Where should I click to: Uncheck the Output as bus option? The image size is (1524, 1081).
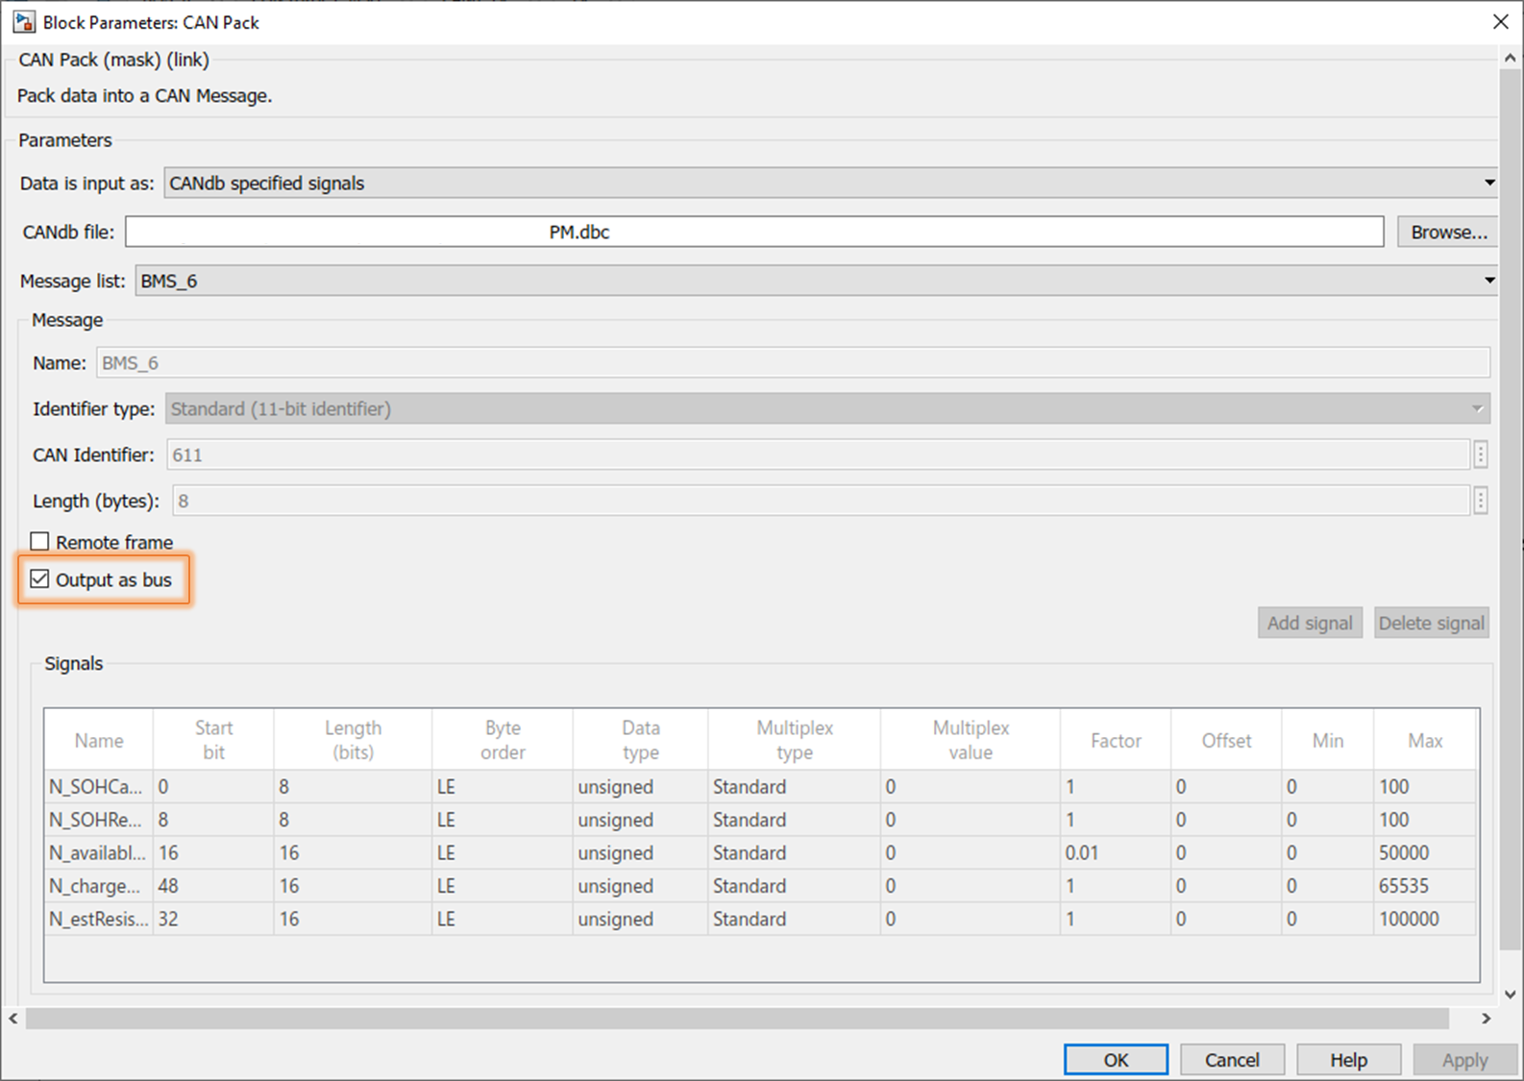[x=39, y=579]
